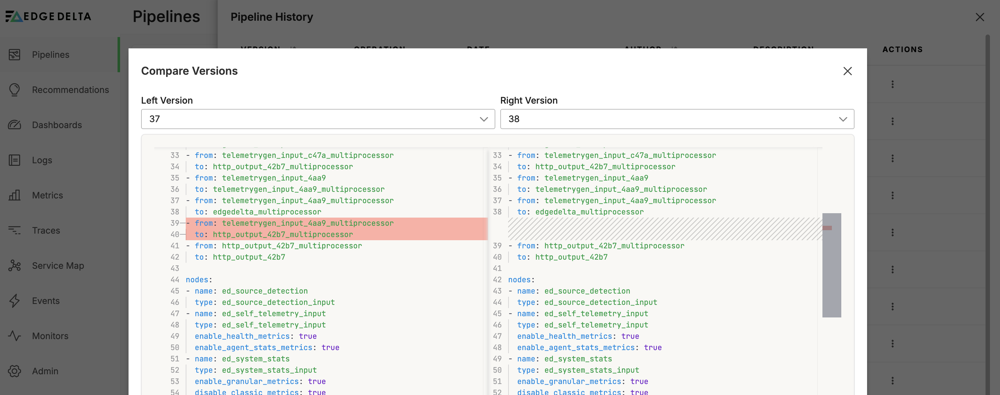
Task: Click 'enable_agent_stats_metrics: true' on right line 48
Action: [589, 348]
